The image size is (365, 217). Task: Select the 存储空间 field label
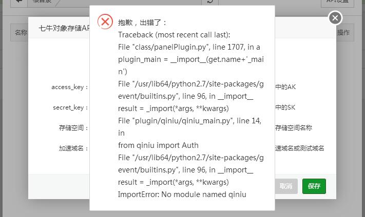tap(73, 128)
